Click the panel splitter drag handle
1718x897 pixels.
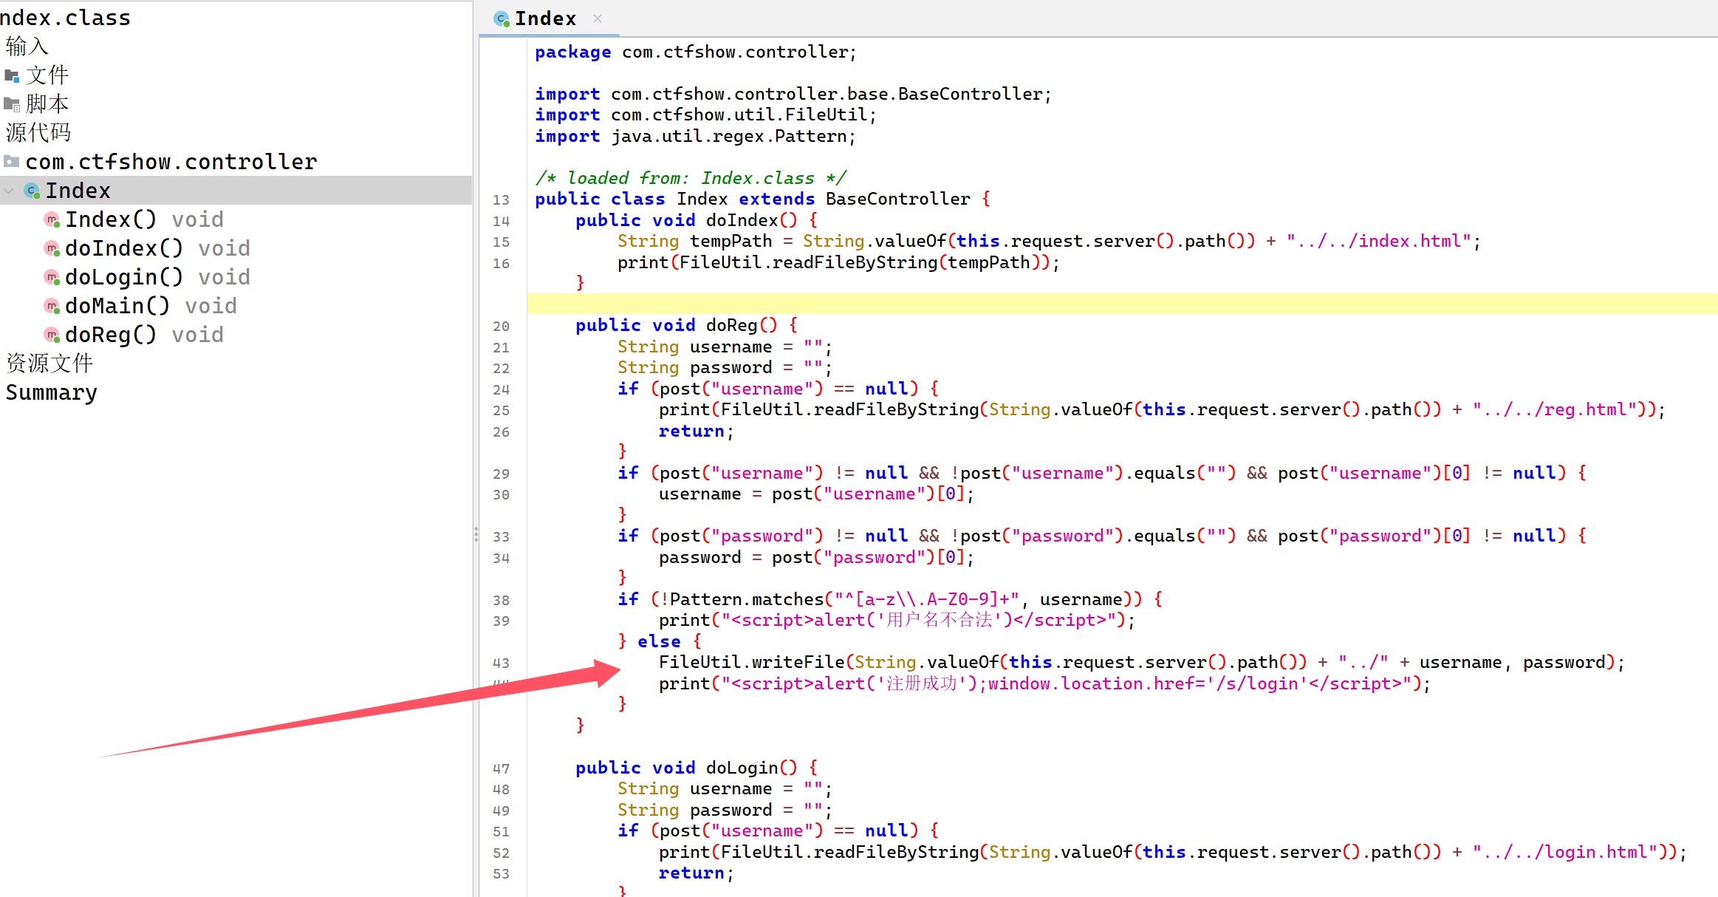[x=476, y=535]
